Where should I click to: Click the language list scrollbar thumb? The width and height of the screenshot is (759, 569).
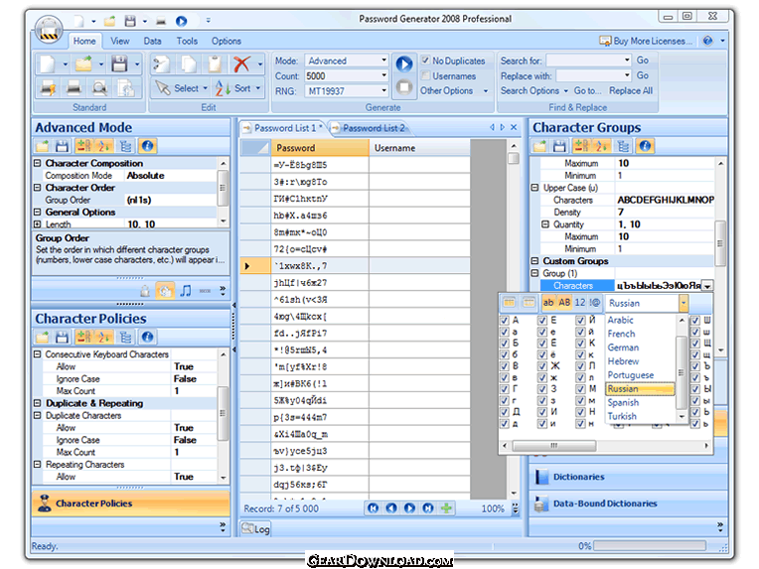coord(682,372)
